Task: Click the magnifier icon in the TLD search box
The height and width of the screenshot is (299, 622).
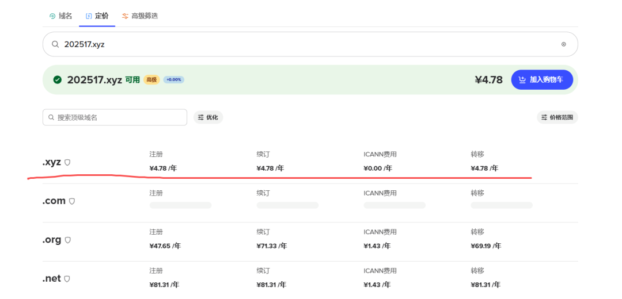Action: click(x=51, y=117)
